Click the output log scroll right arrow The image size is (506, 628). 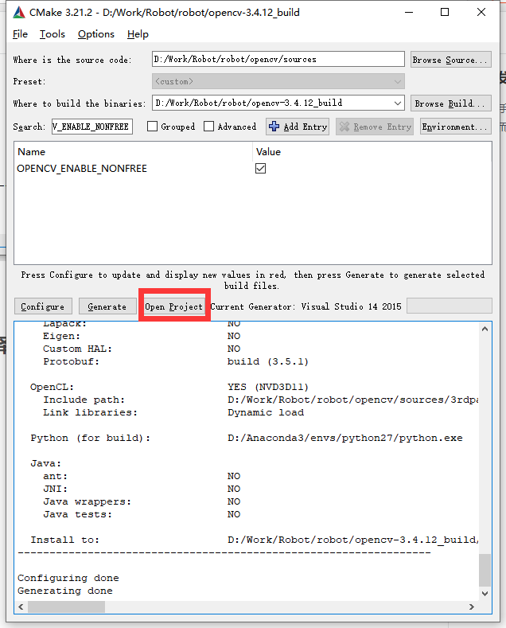(472, 607)
